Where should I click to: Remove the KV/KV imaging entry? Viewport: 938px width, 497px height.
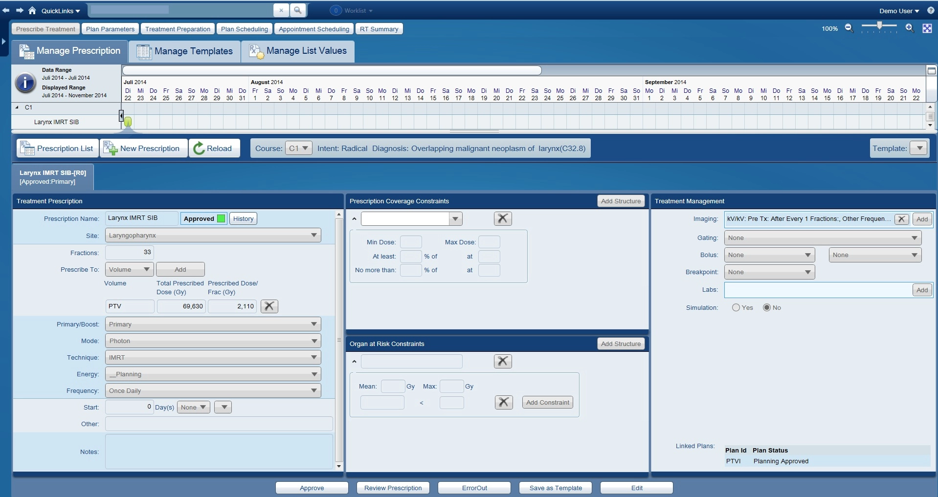coord(901,219)
